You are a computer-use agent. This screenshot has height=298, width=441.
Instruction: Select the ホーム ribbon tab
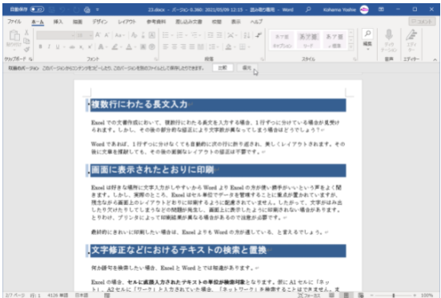click(x=38, y=22)
